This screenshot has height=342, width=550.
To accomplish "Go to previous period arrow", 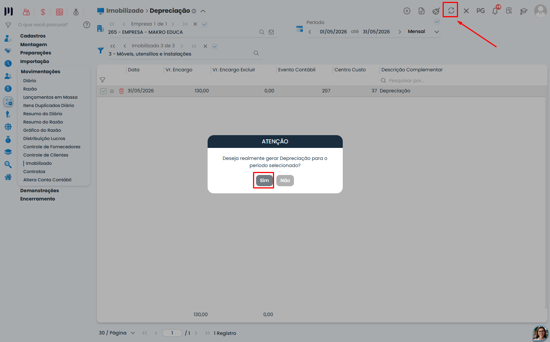I will click(310, 32).
